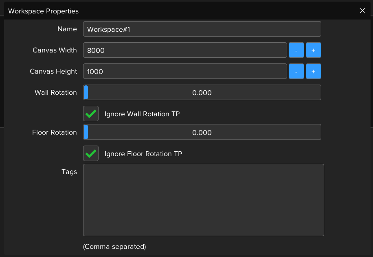Disable the Ignore Floor Rotation TP checkbox
Image resolution: width=373 pixels, height=257 pixels.
[x=91, y=154]
